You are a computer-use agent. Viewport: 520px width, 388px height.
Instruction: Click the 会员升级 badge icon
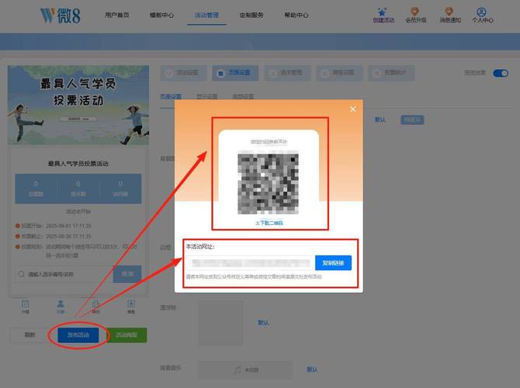[416, 12]
